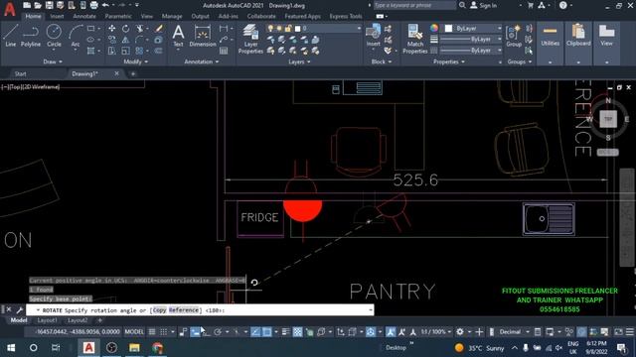Toggle transparency display in status bar

tap(298, 332)
